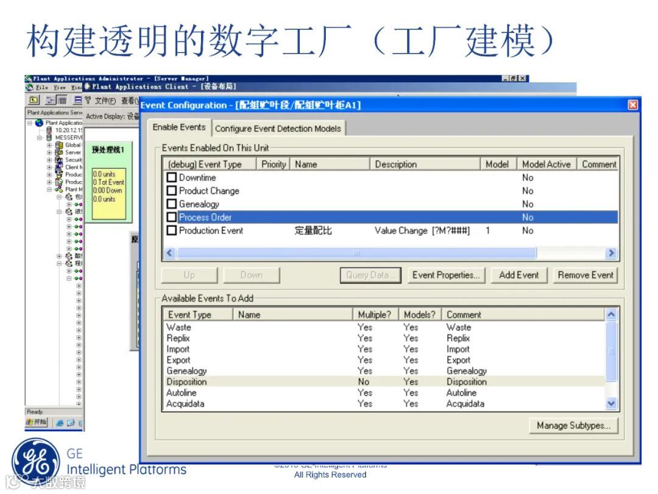
Task: Click the tree view toolbar icon in Administrator
Action: [51, 100]
